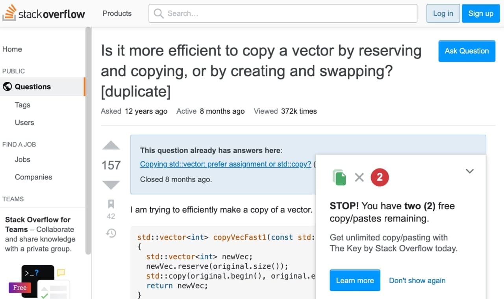Click the globe icon beside Questions
The image size is (504, 299).
[7, 87]
